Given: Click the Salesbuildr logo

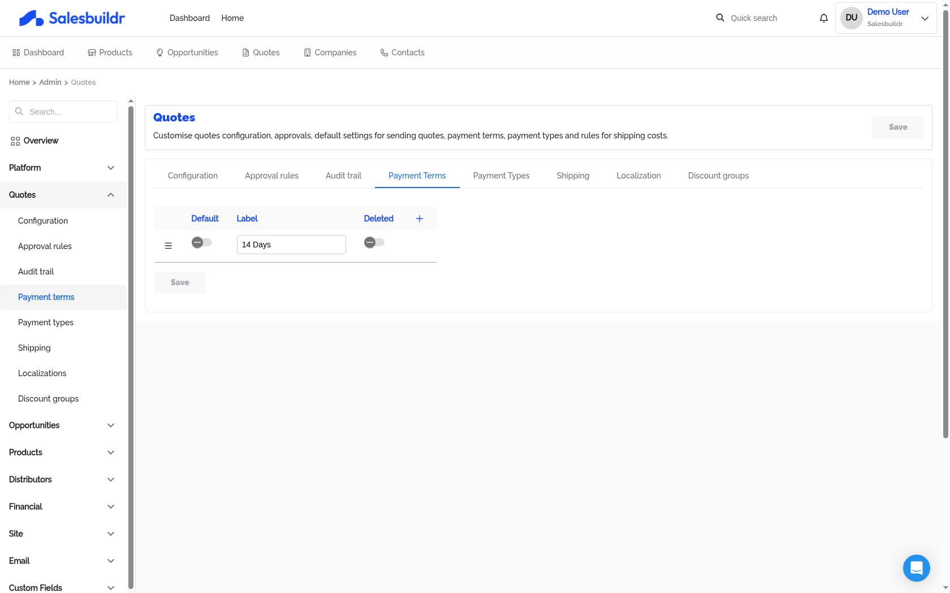Looking at the screenshot, I should coord(72,18).
